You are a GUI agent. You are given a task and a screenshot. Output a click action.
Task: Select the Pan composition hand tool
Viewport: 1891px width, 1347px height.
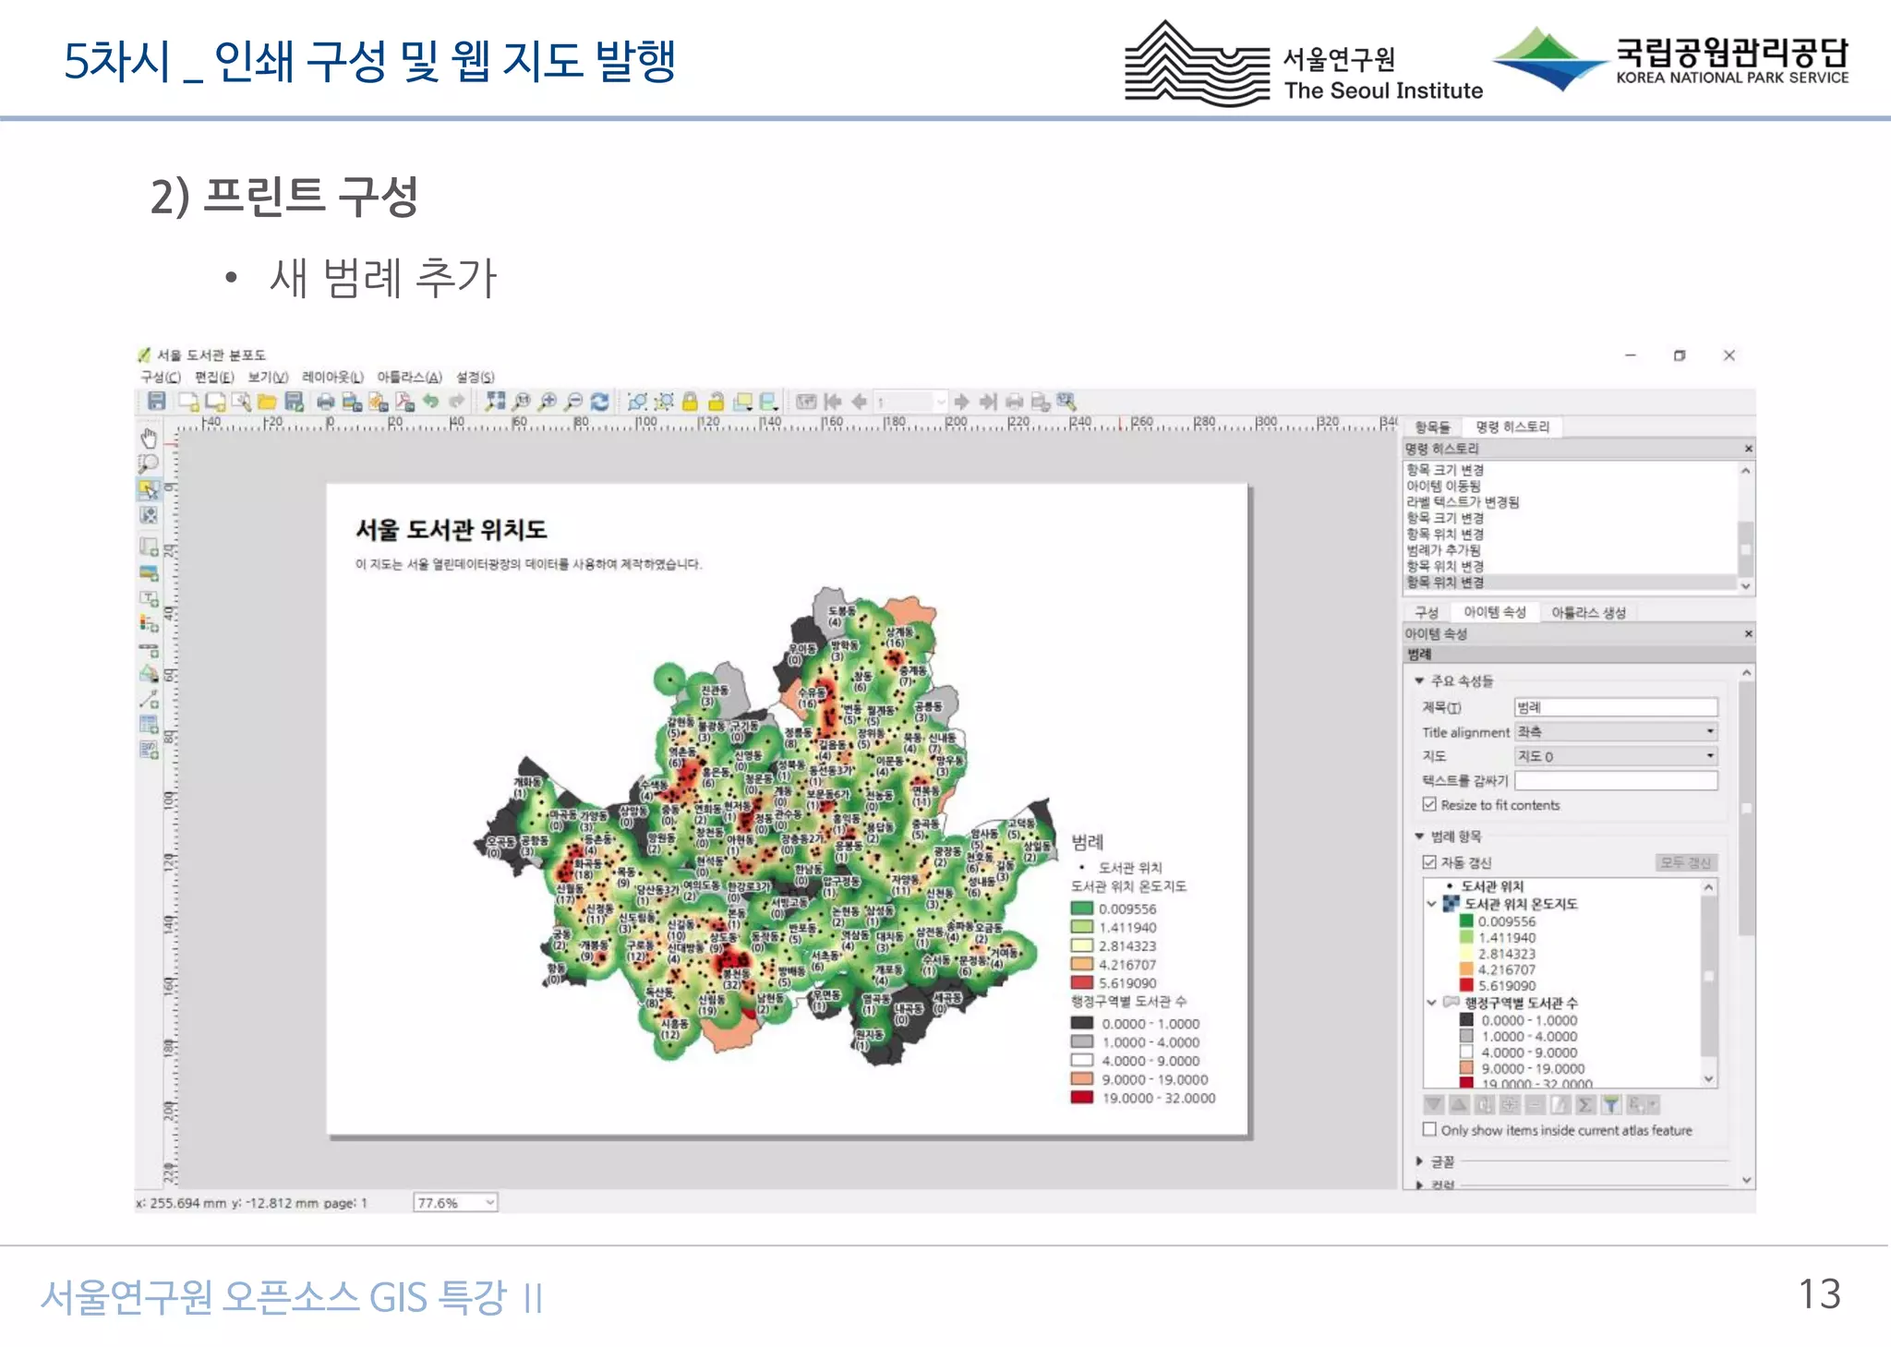(149, 438)
